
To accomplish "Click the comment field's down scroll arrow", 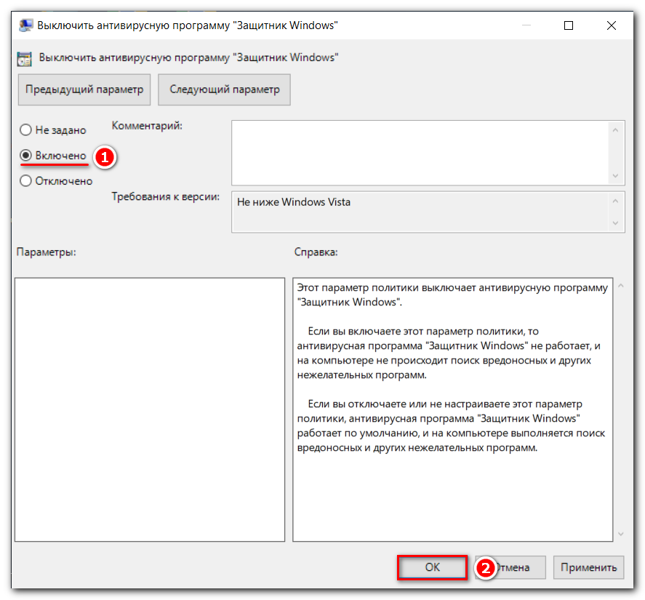I will click(616, 176).
